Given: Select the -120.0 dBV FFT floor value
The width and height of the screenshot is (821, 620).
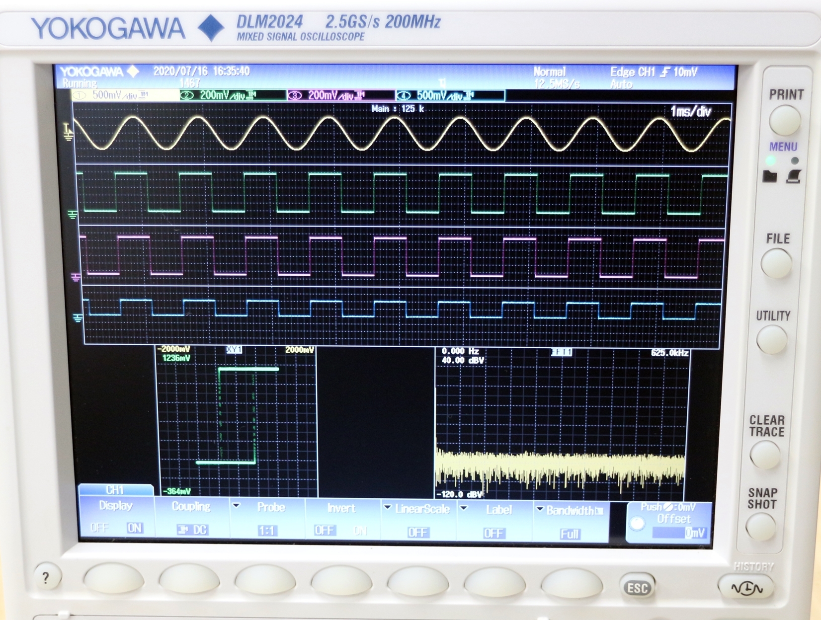Looking at the screenshot, I should coord(459,494).
